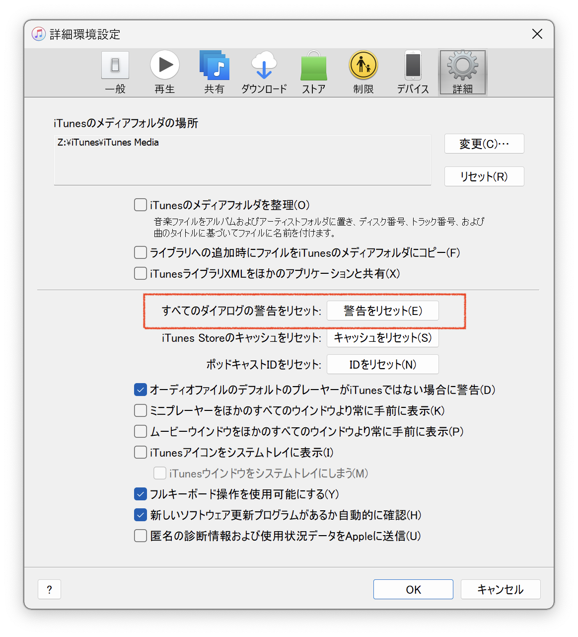Screen dimensions: 578x637
Task: Select the 詳細 (Advanced) gear icon
Action: coord(463,73)
